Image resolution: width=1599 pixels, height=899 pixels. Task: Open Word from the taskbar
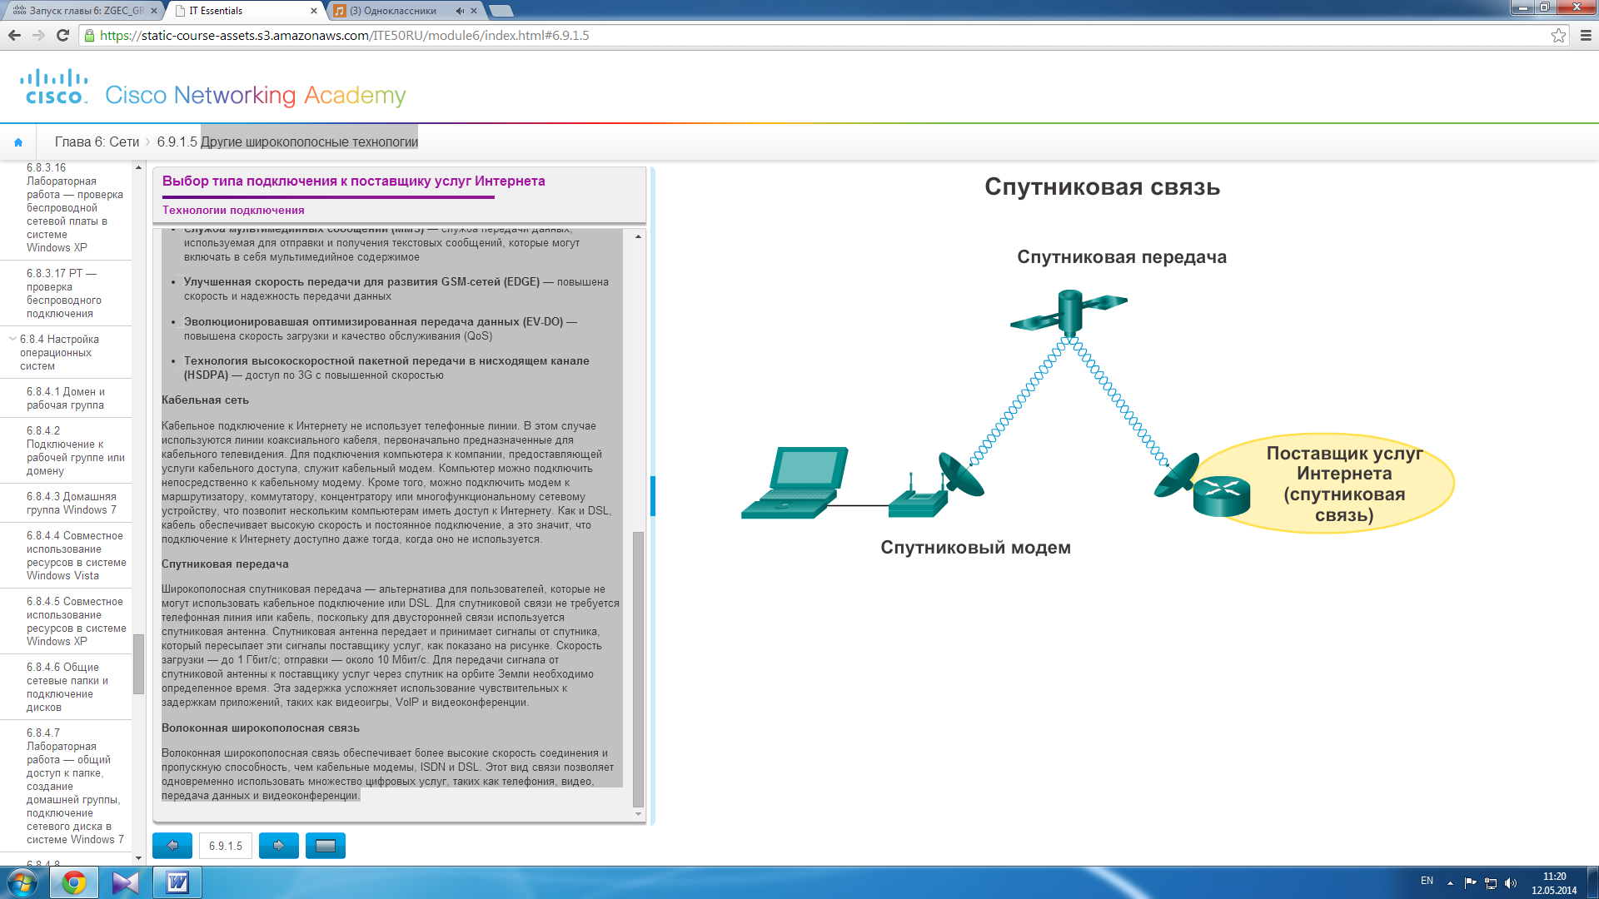[x=177, y=882]
